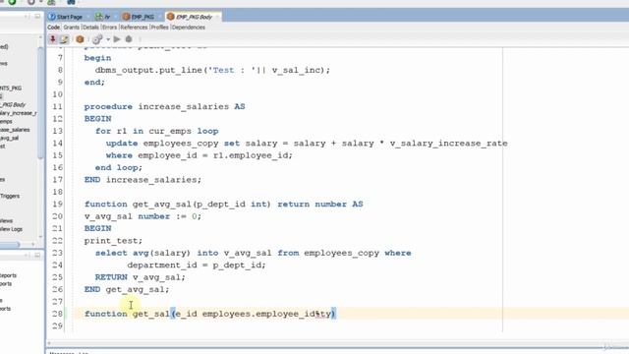Open the Errors sub-tab

coord(109,28)
